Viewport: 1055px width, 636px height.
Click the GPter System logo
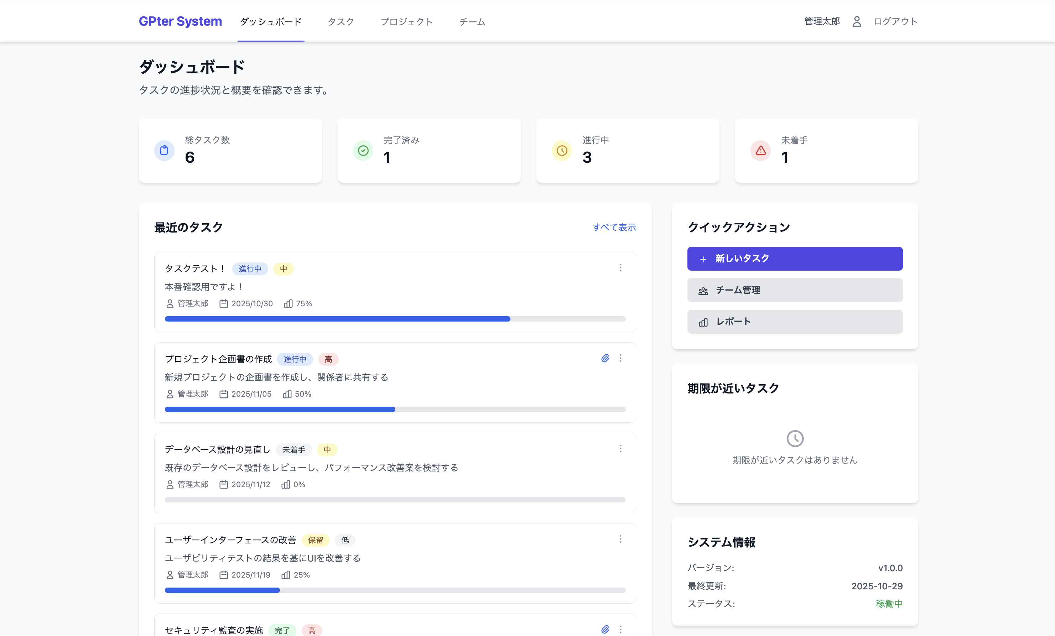coord(180,21)
